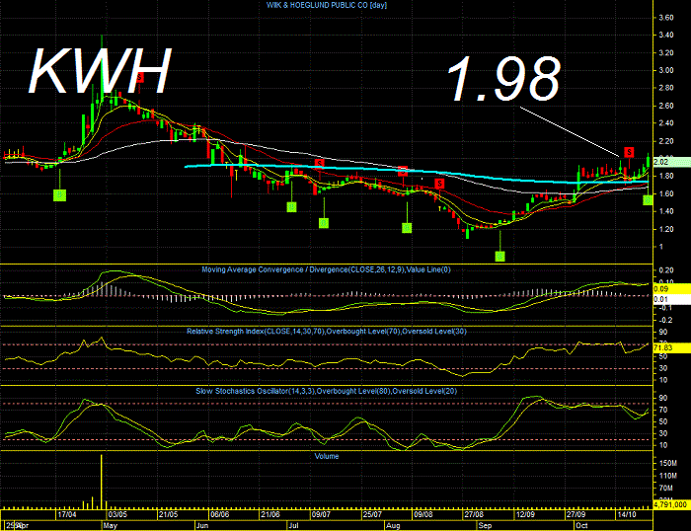The height and width of the screenshot is (531, 691).
Task: Click the 21/06 date label
Action: (x=270, y=514)
